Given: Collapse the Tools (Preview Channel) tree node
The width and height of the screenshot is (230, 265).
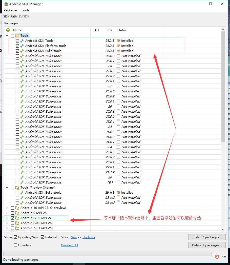Looking at the screenshot, I should click(x=7, y=188).
